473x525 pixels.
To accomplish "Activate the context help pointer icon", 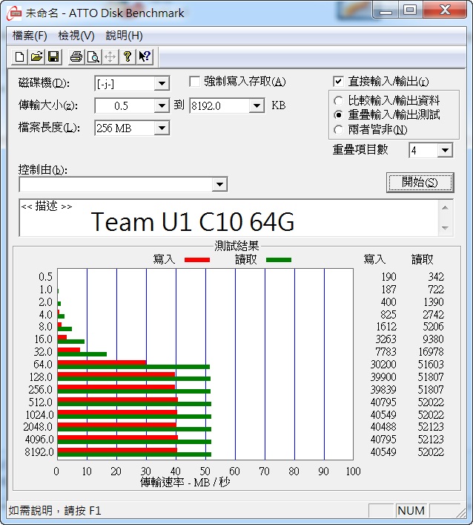I will pyautogui.click(x=145, y=57).
